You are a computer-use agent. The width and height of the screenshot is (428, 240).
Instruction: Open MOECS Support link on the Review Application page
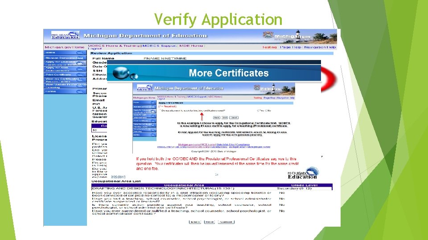tap(159, 46)
